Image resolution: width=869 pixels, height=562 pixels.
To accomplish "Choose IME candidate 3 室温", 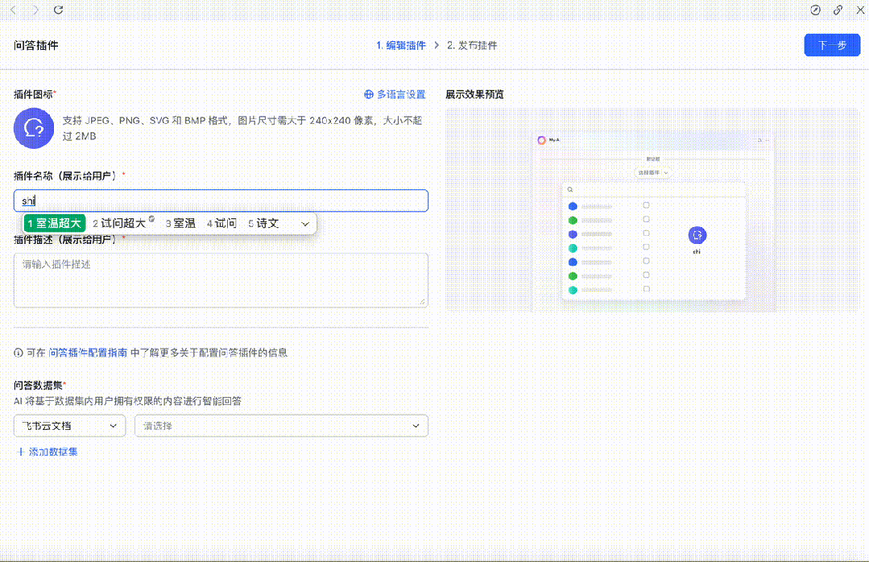I will pyautogui.click(x=180, y=223).
